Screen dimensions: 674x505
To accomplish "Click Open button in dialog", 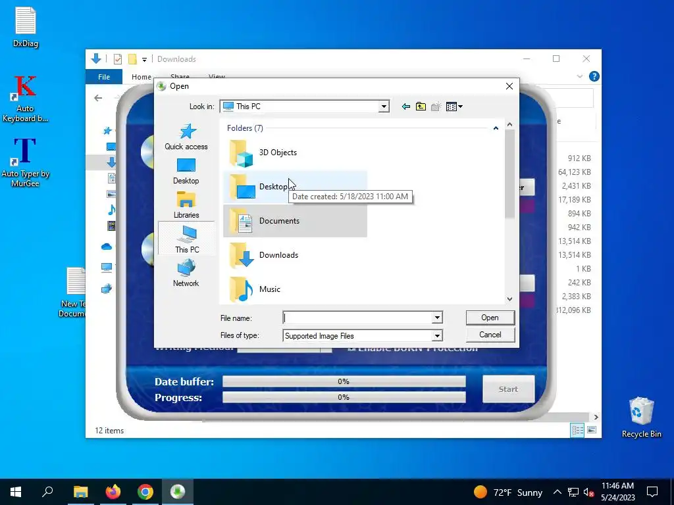I will pos(490,318).
